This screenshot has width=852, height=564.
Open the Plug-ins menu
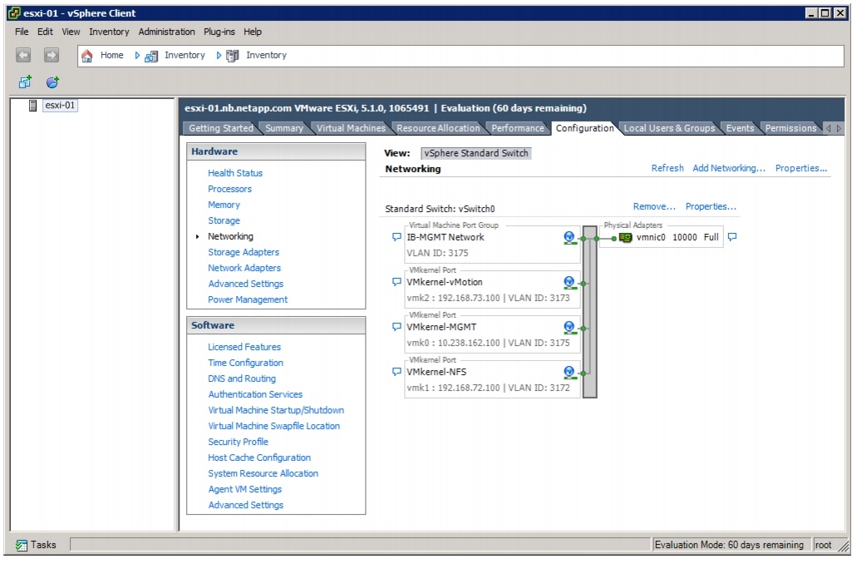pyautogui.click(x=219, y=32)
